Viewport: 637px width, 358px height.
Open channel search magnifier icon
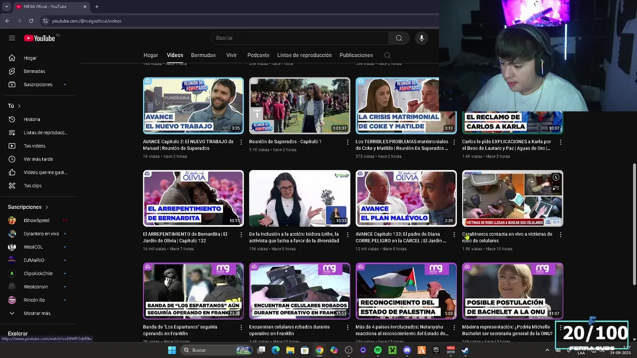click(387, 55)
